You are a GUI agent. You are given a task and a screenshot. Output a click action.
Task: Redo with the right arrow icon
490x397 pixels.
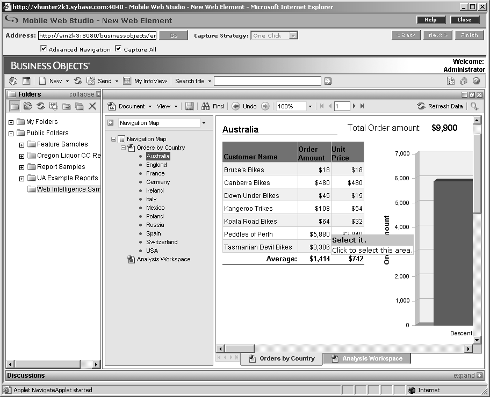coord(265,106)
